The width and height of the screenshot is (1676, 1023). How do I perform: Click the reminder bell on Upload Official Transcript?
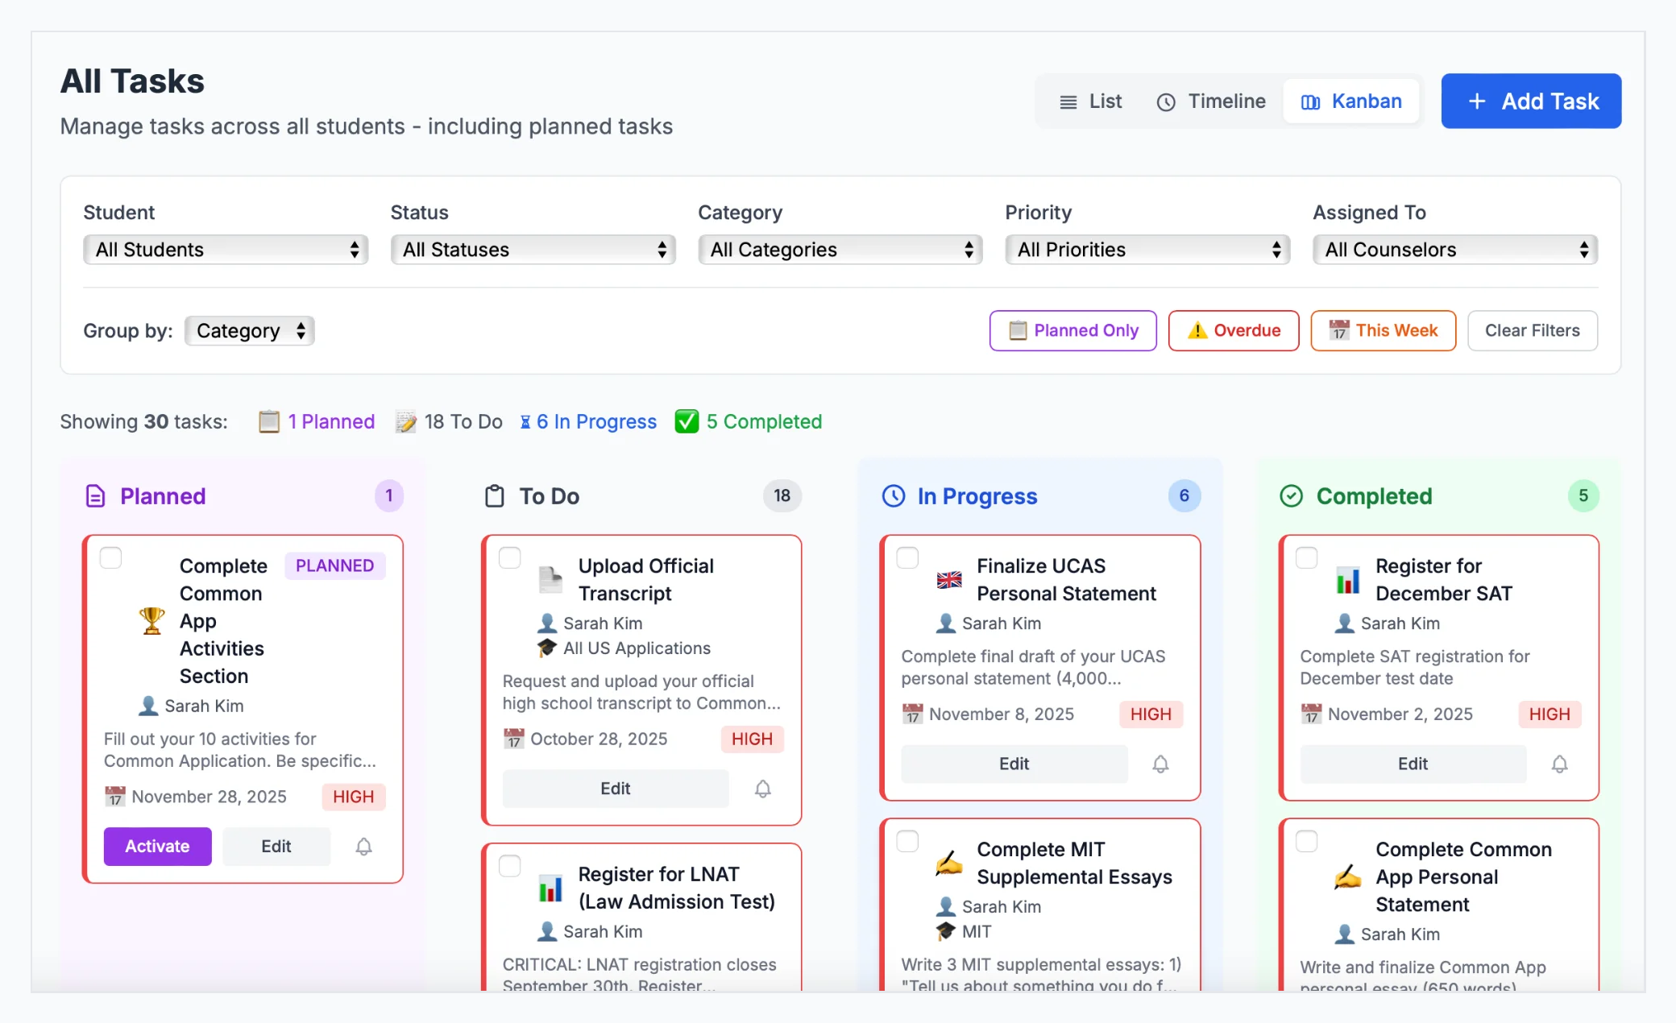pyautogui.click(x=763, y=789)
